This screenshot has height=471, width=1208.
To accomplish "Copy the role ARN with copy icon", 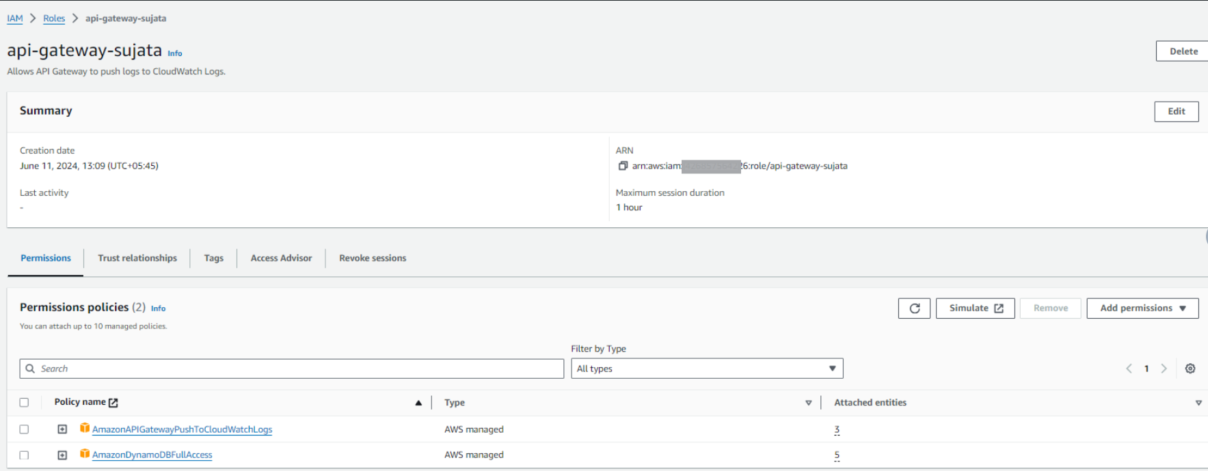I will click(623, 166).
